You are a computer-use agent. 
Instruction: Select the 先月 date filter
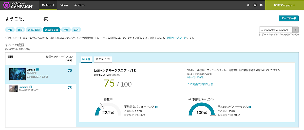tap(76, 30)
